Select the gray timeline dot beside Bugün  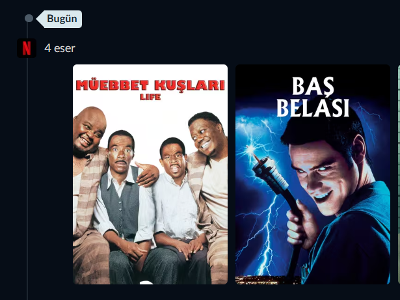pyautogui.click(x=29, y=18)
